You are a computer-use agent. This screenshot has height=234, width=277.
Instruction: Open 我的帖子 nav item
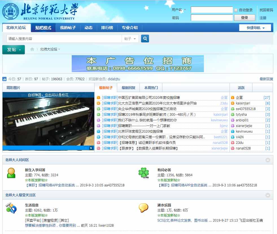point(68,28)
